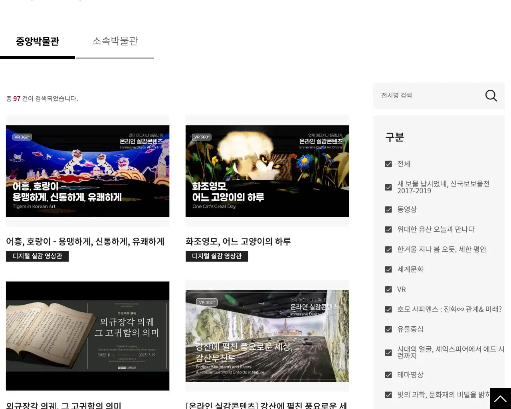Toggle the 테마영상 checkbox

coord(388,375)
